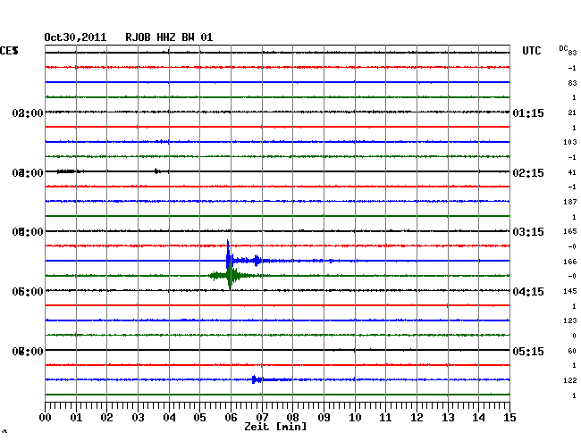The width and height of the screenshot is (581, 441).
Task: Click the thick black noise burst on the 02:15 trace
Action: point(69,171)
